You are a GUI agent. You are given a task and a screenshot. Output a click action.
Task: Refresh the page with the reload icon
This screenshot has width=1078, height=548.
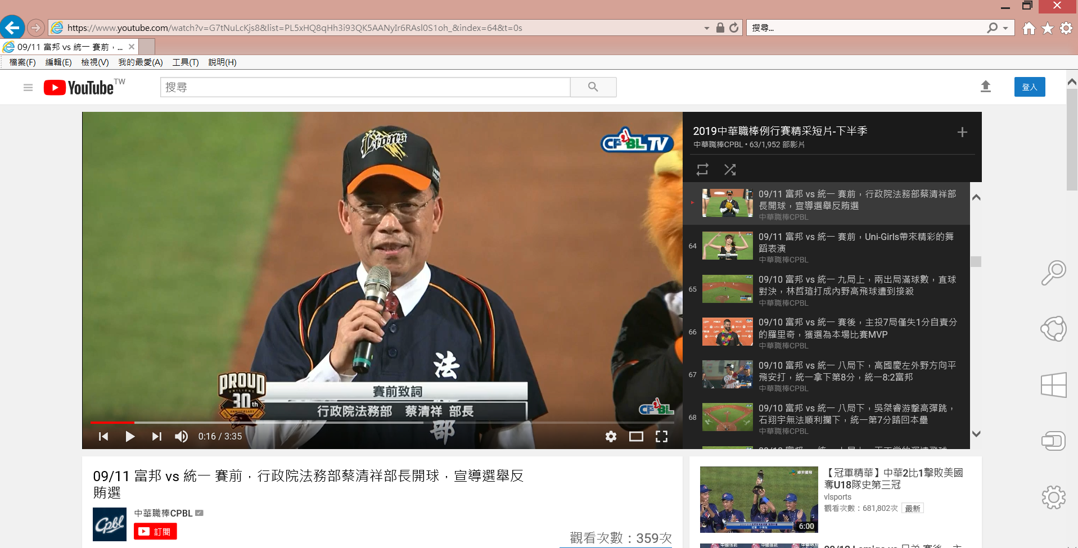[734, 28]
